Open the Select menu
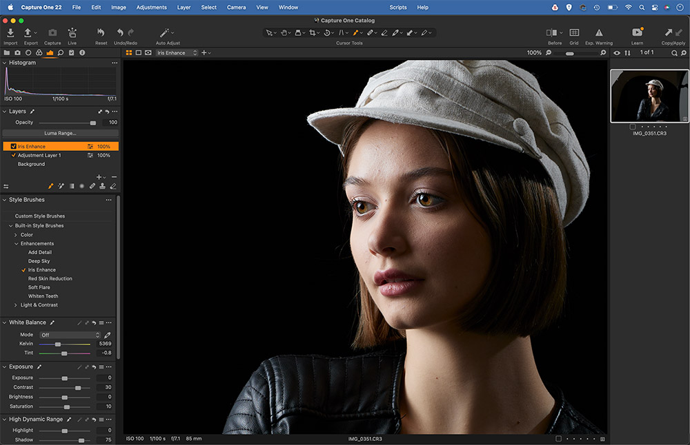The image size is (690, 445). coord(209,8)
